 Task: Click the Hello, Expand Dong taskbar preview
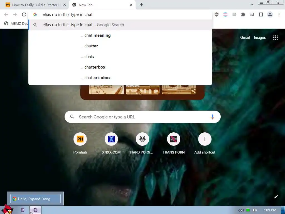coord(35,199)
